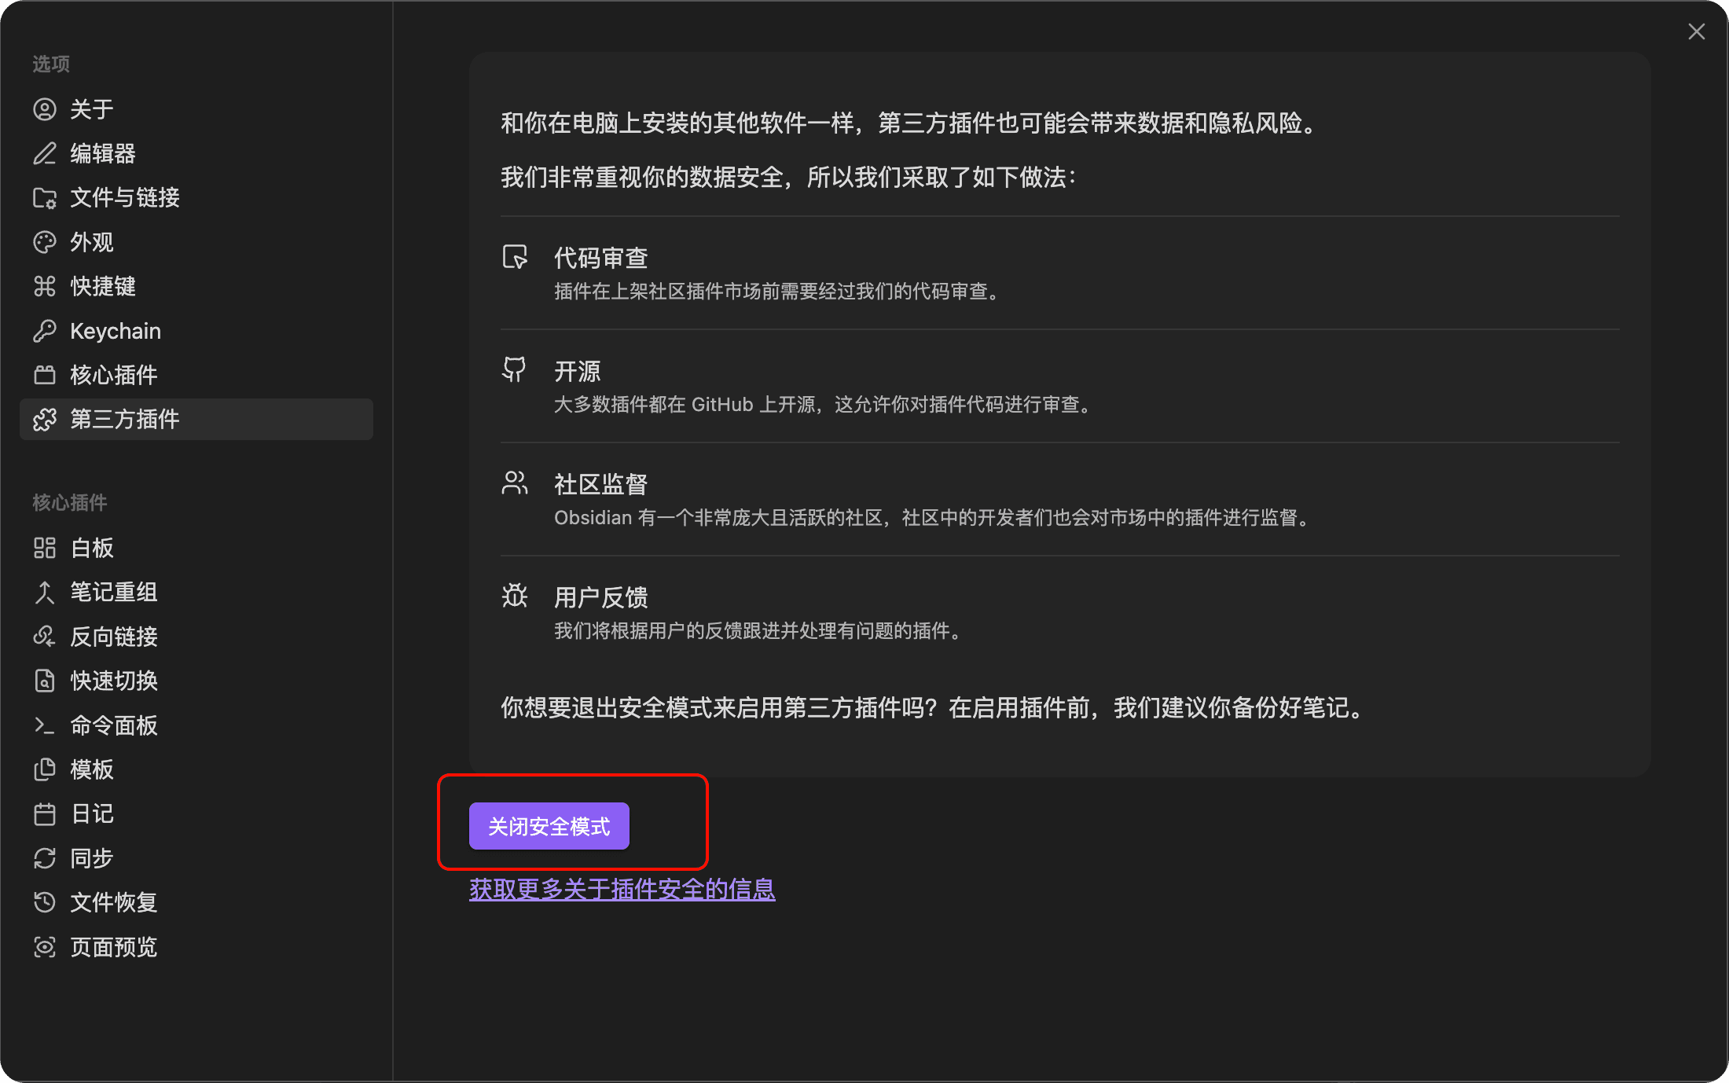This screenshot has width=1729, height=1083.
Task: Select the 外观 palette icon in the sidebar
Action: pyautogui.click(x=45, y=242)
